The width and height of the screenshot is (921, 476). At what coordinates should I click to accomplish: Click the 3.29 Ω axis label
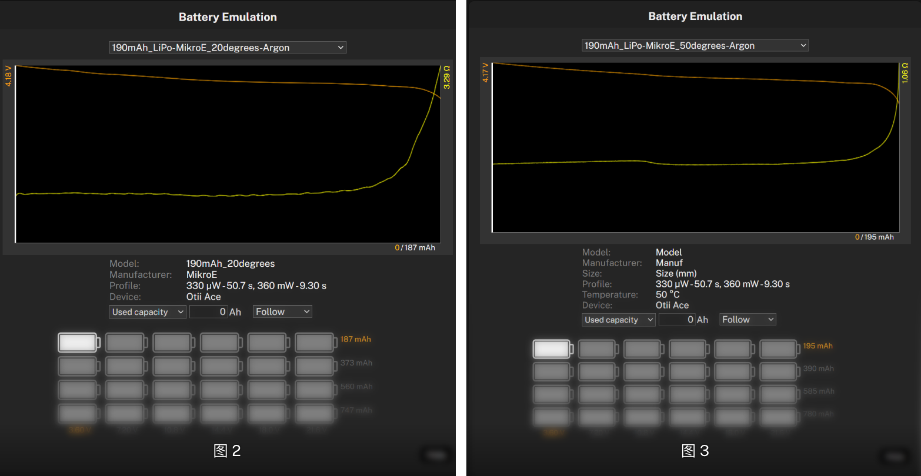click(447, 78)
